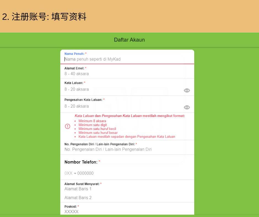
Task: Select the Alamat Baris 1 field
Action: (x=124, y=189)
